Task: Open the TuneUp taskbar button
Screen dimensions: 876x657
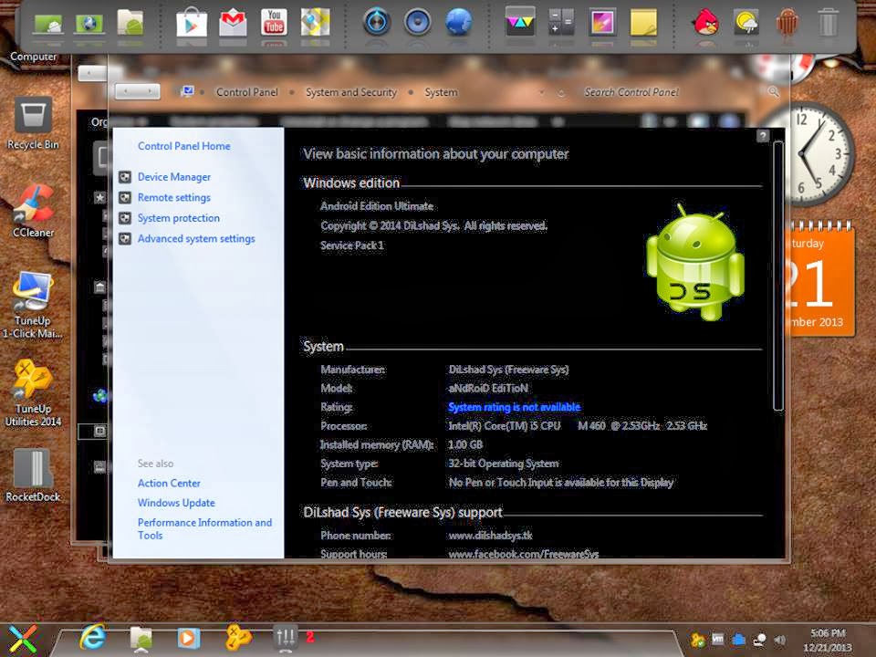Action: (x=237, y=638)
